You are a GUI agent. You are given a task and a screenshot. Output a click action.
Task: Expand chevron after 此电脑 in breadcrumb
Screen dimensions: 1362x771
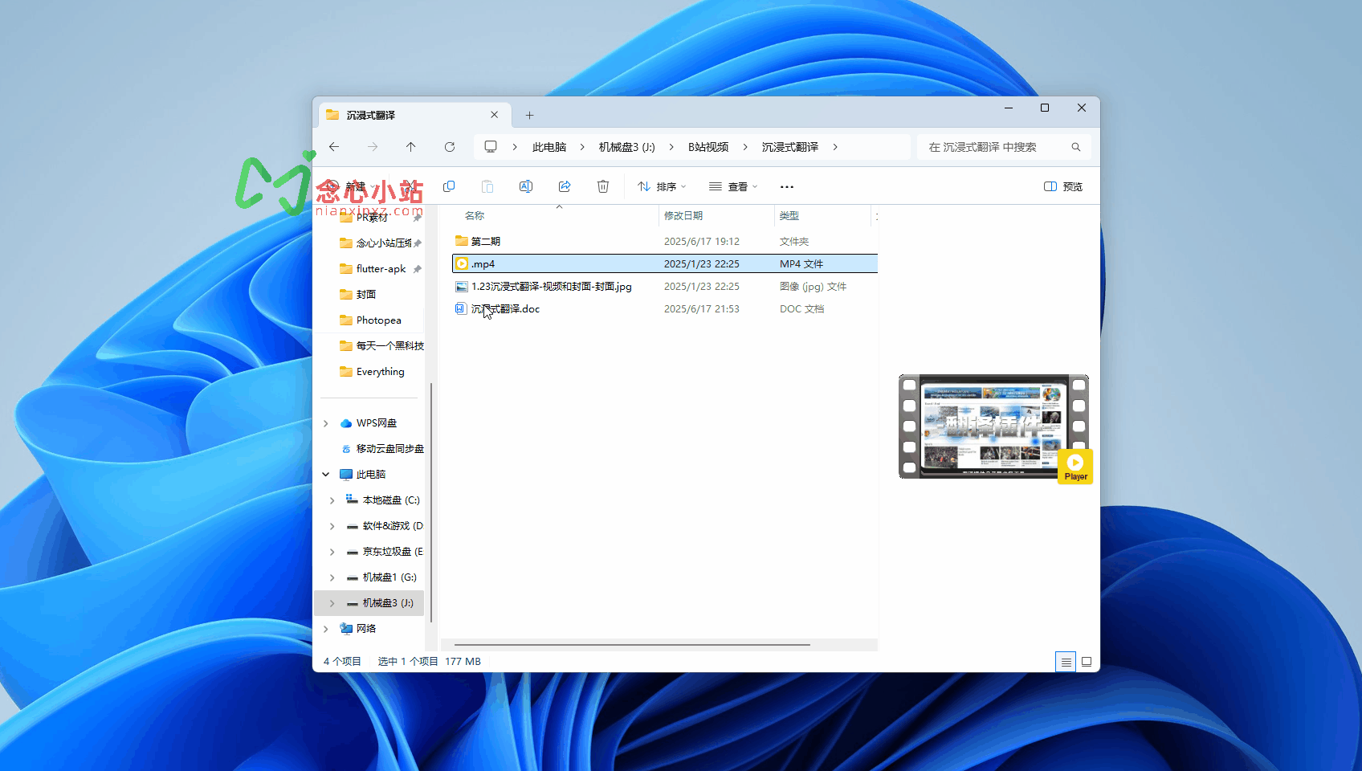[583, 147]
